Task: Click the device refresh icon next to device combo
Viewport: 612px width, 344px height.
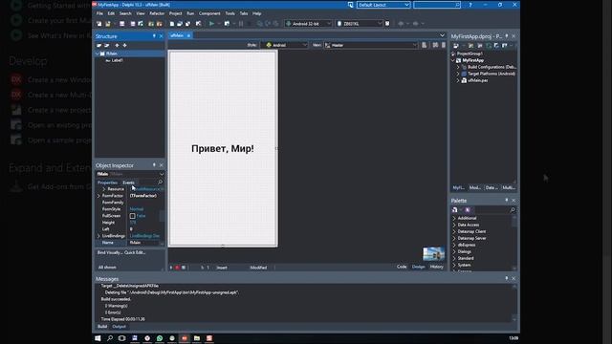Action: click(387, 24)
